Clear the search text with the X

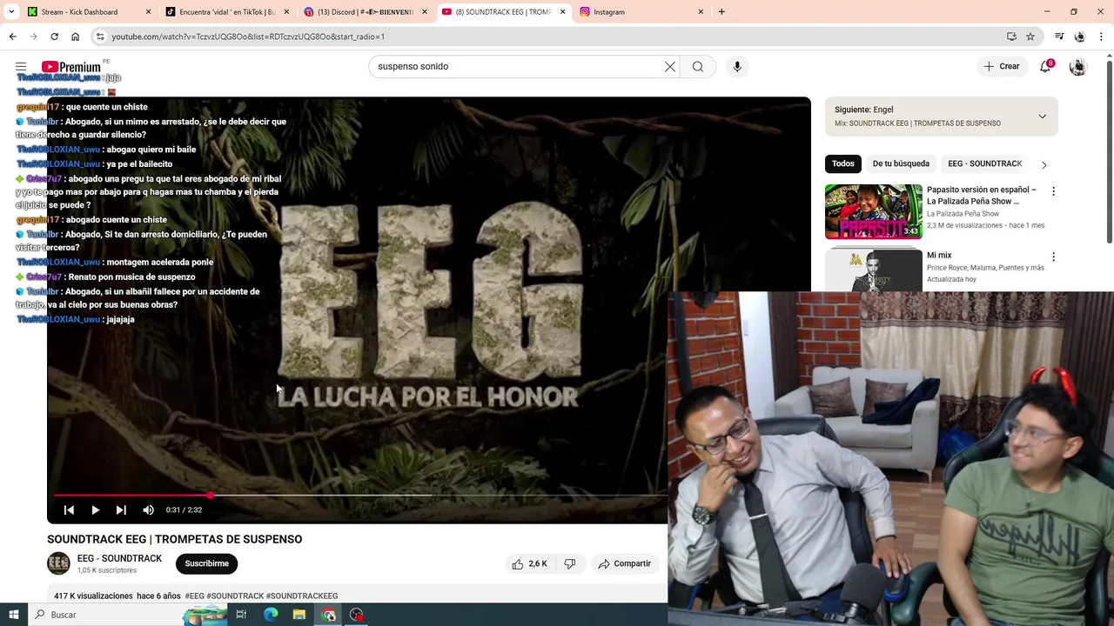tap(670, 67)
